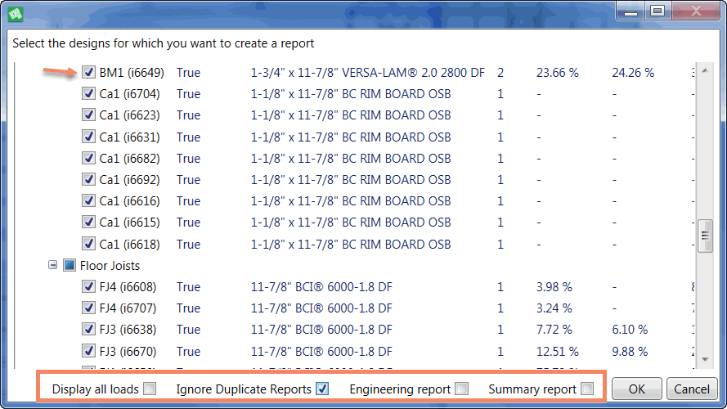
Task: Collapse the Floor Joists group
Action: [x=53, y=265]
